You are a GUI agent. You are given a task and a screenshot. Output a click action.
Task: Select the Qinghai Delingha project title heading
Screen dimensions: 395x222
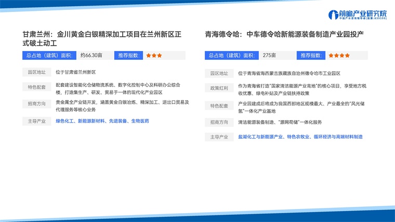click(x=284, y=34)
